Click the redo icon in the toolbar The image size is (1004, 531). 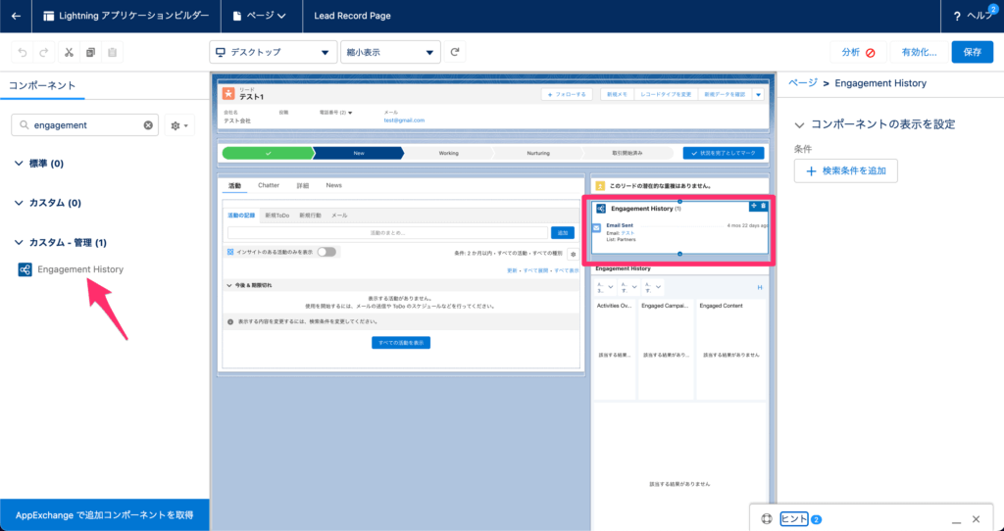(x=44, y=52)
